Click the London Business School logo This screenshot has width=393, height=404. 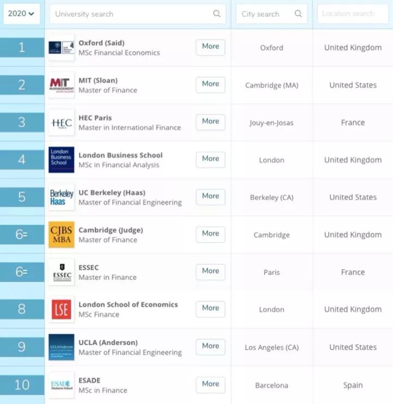tap(61, 160)
